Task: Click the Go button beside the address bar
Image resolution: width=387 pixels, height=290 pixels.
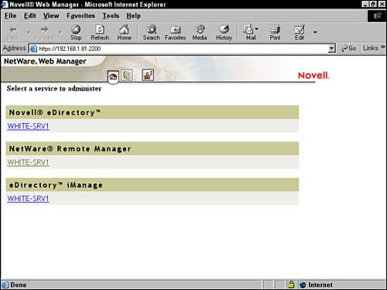Action: click(x=348, y=48)
